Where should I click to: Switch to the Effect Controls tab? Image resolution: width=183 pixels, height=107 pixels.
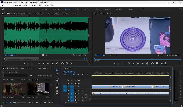point(38,14)
